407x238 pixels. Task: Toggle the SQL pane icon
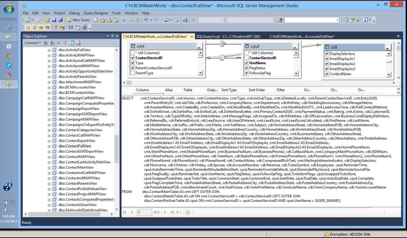(41, 27)
